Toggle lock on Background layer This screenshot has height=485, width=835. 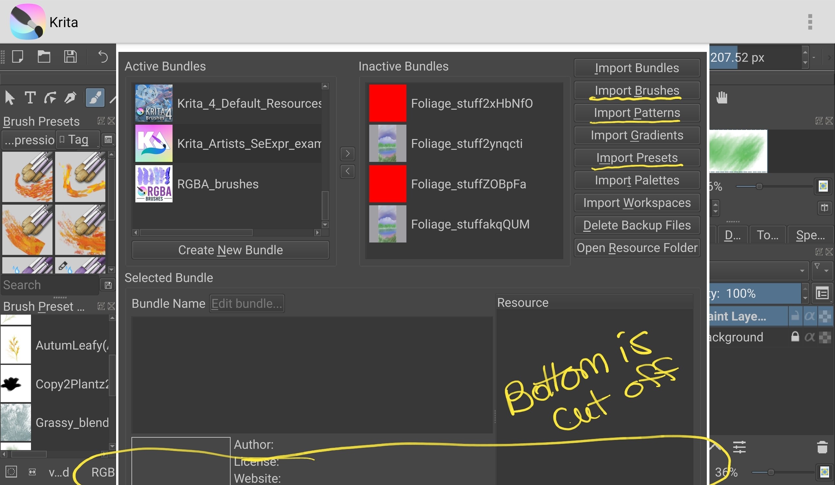click(x=795, y=337)
